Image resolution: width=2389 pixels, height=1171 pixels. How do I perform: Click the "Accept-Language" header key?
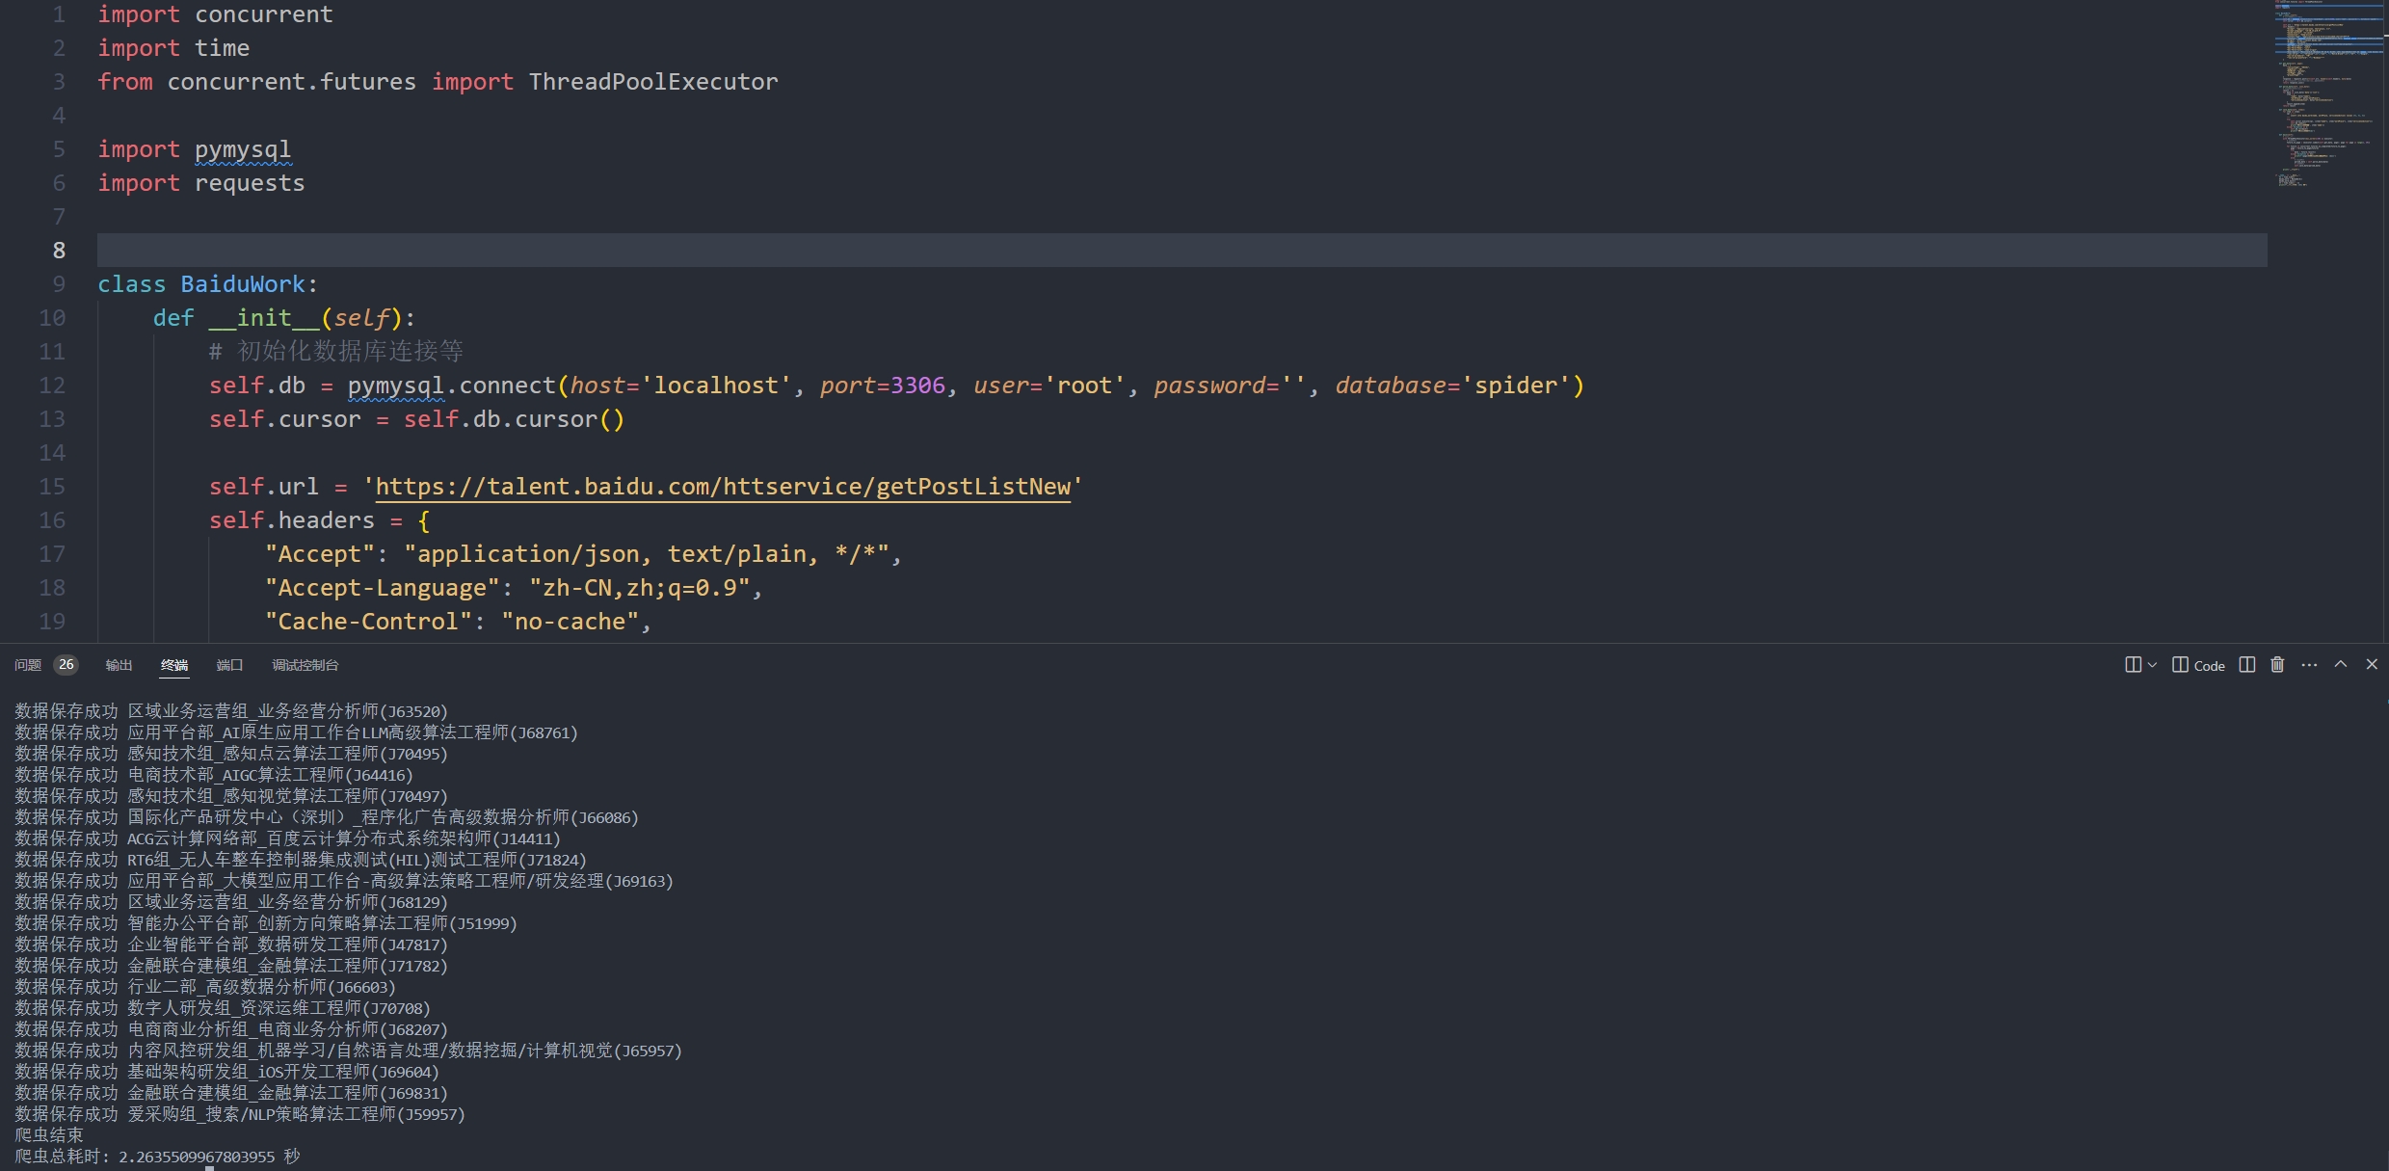[x=383, y=588]
